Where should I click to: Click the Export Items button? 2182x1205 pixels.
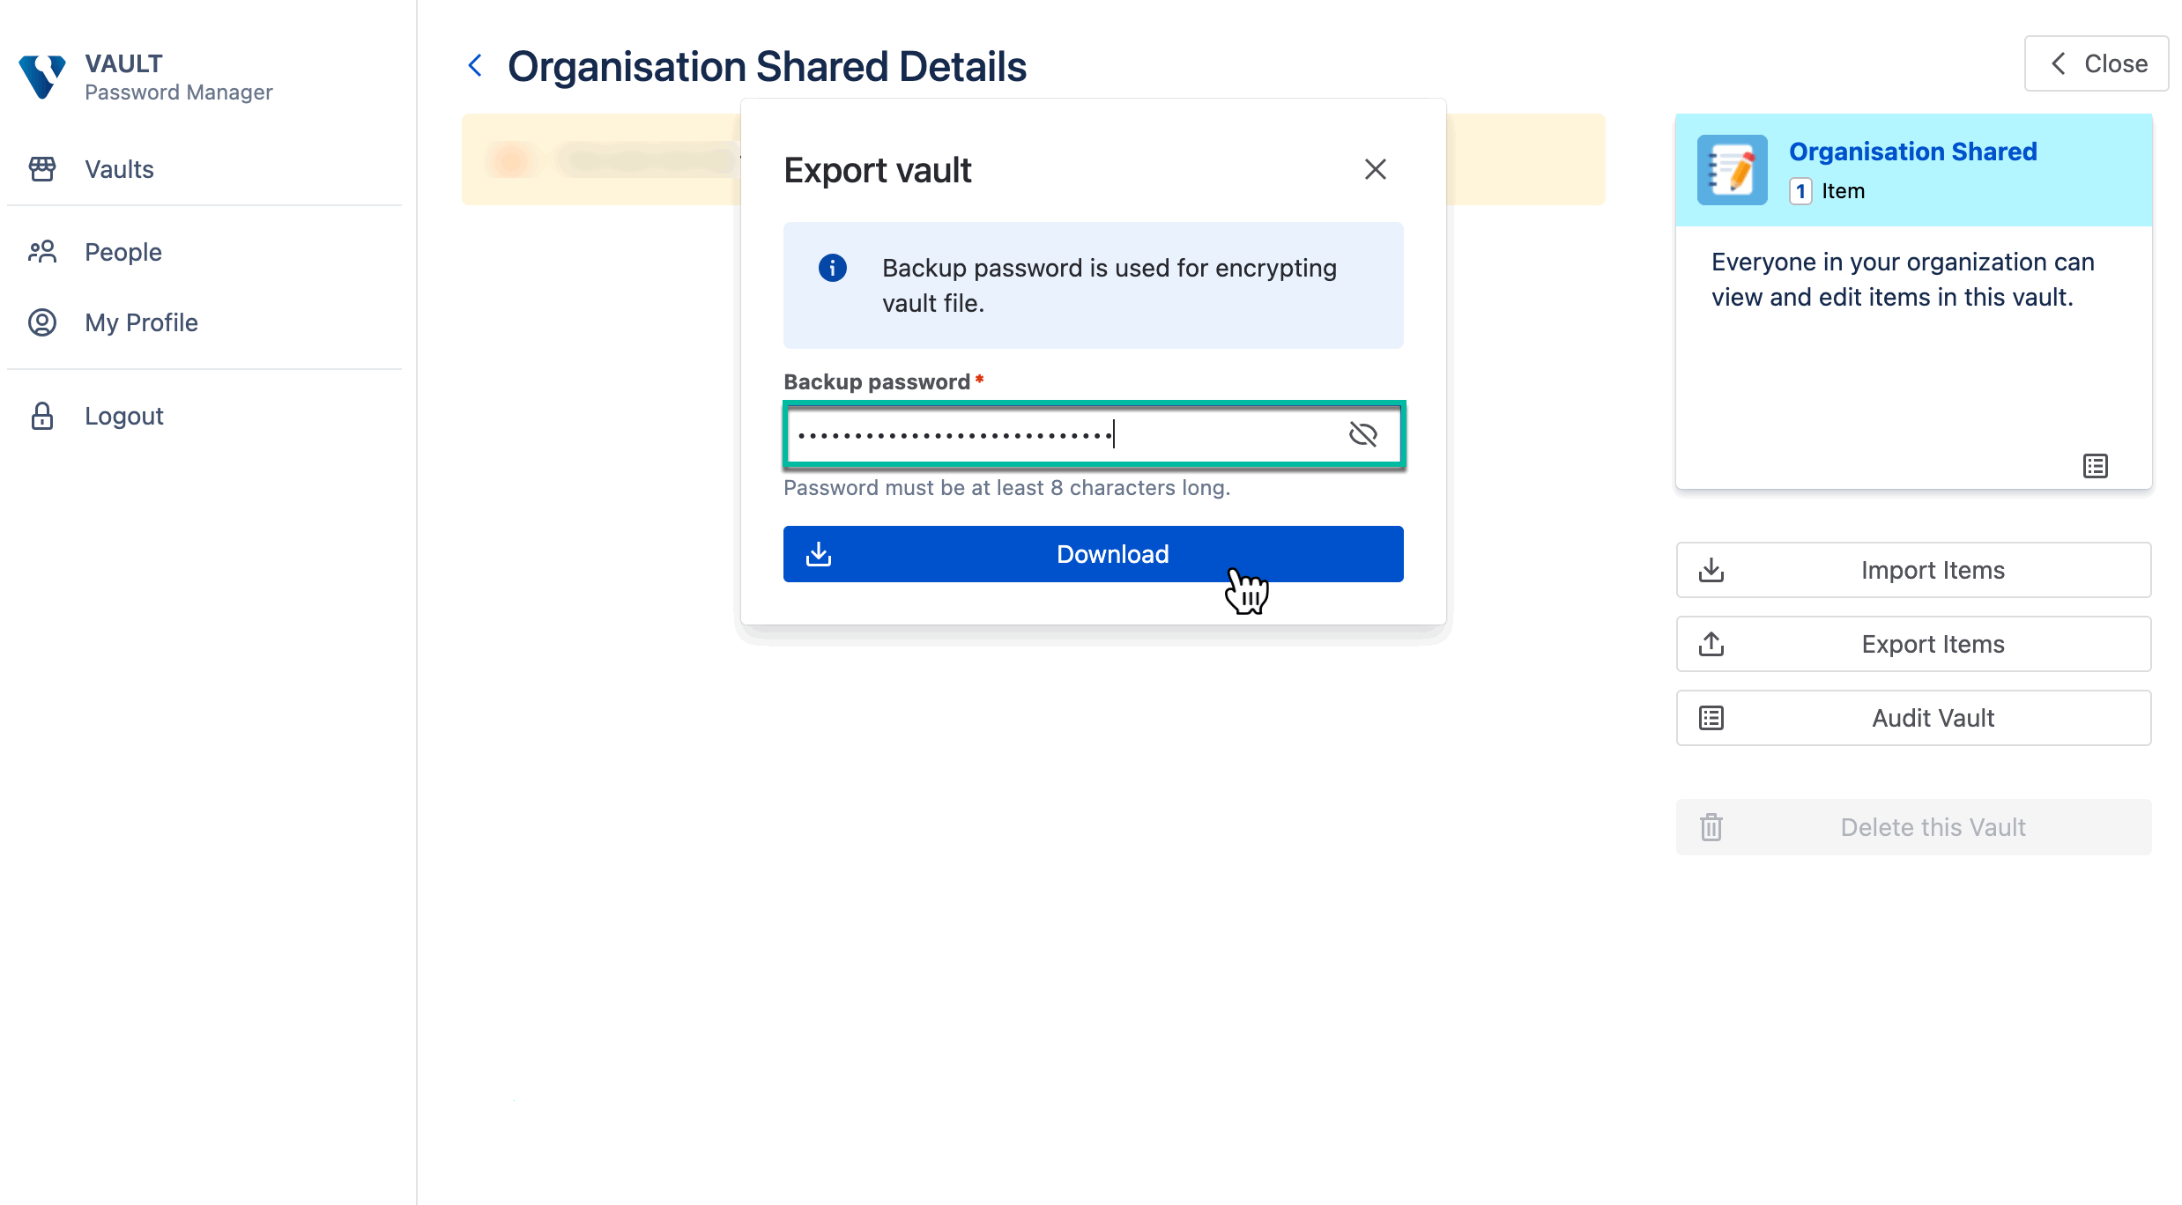click(x=1913, y=644)
